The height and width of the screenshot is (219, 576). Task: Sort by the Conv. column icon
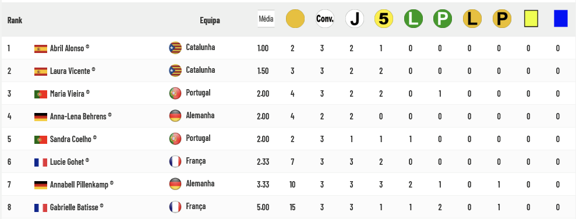[x=325, y=19]
